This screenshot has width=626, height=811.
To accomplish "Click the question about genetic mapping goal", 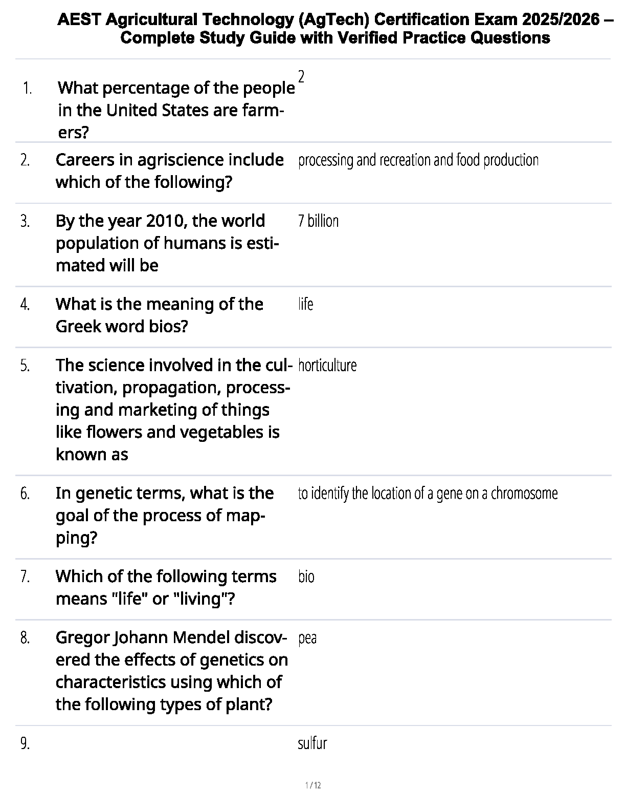I will (164, 516).
